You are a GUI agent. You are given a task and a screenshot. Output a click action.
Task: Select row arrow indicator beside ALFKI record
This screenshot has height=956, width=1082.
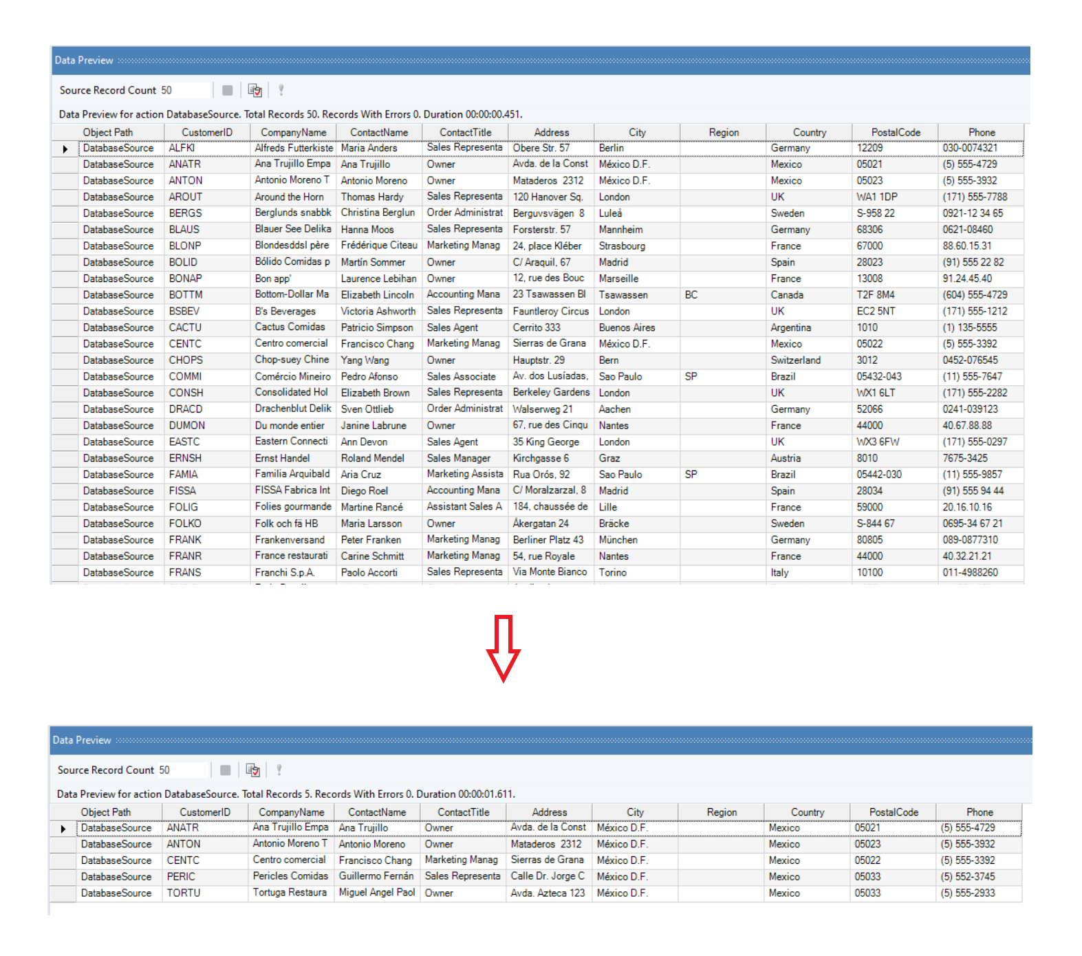(65, 149)
